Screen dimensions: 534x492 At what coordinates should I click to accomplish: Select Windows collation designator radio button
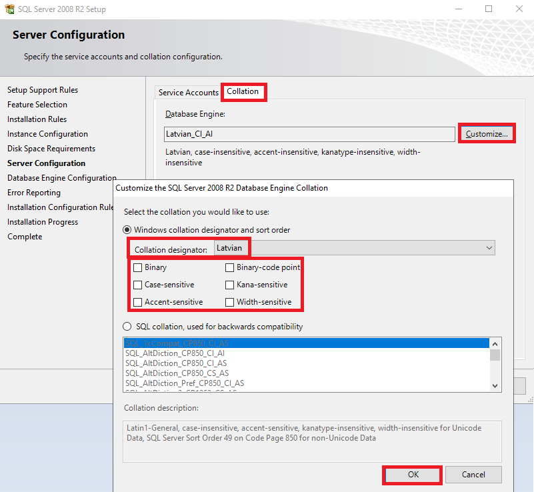coord(127,230)
